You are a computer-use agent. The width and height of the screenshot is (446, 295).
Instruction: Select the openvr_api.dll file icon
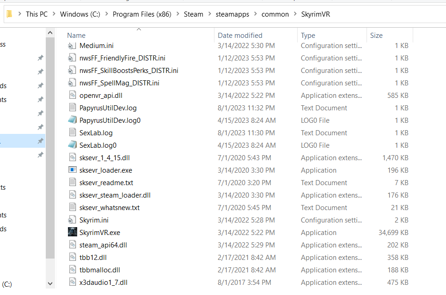tap(72, 95)
